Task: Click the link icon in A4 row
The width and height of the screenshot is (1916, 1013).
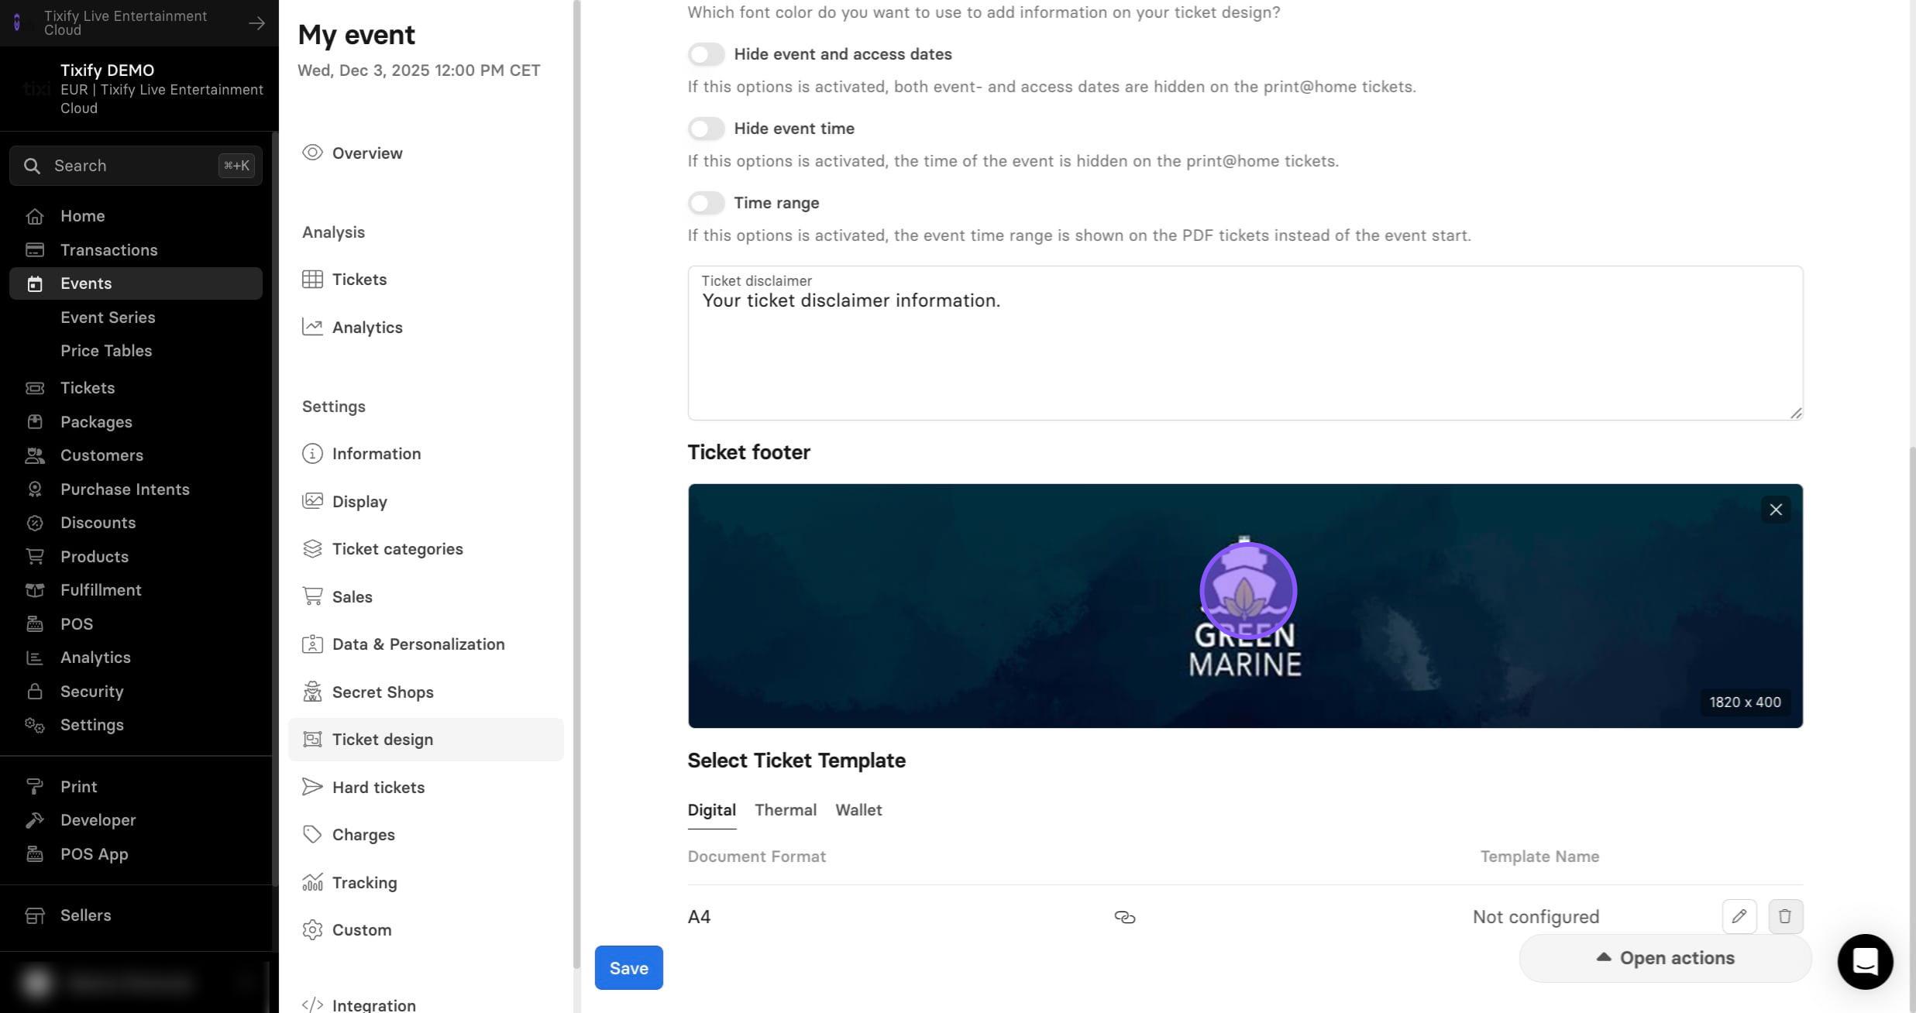Action: 1124,917
